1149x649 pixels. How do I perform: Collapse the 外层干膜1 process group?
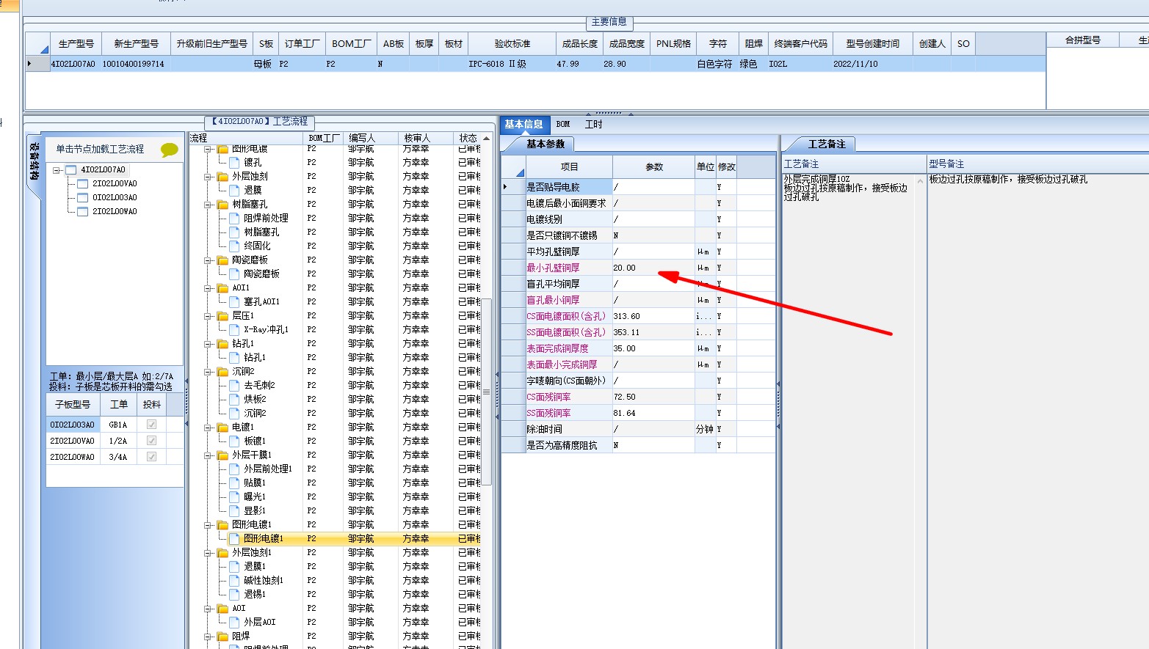pyautogui.click(x=209, y=455)
